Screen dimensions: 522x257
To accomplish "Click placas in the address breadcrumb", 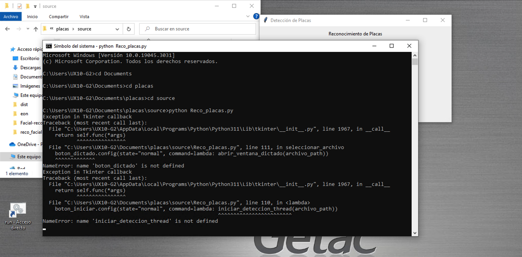I will pyautogui.click(x=62, y=29).
